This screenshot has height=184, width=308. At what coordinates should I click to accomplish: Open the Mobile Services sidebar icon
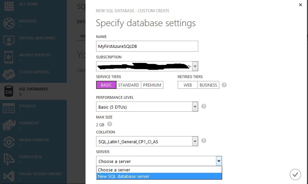click(9, 57)
